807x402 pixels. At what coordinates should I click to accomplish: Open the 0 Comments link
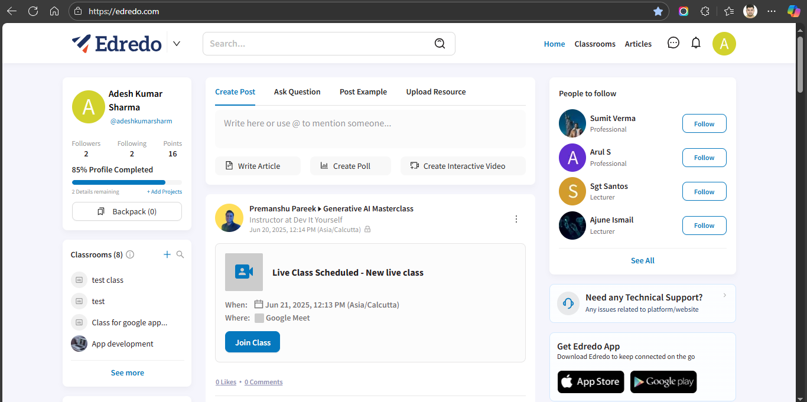(263, 382)
